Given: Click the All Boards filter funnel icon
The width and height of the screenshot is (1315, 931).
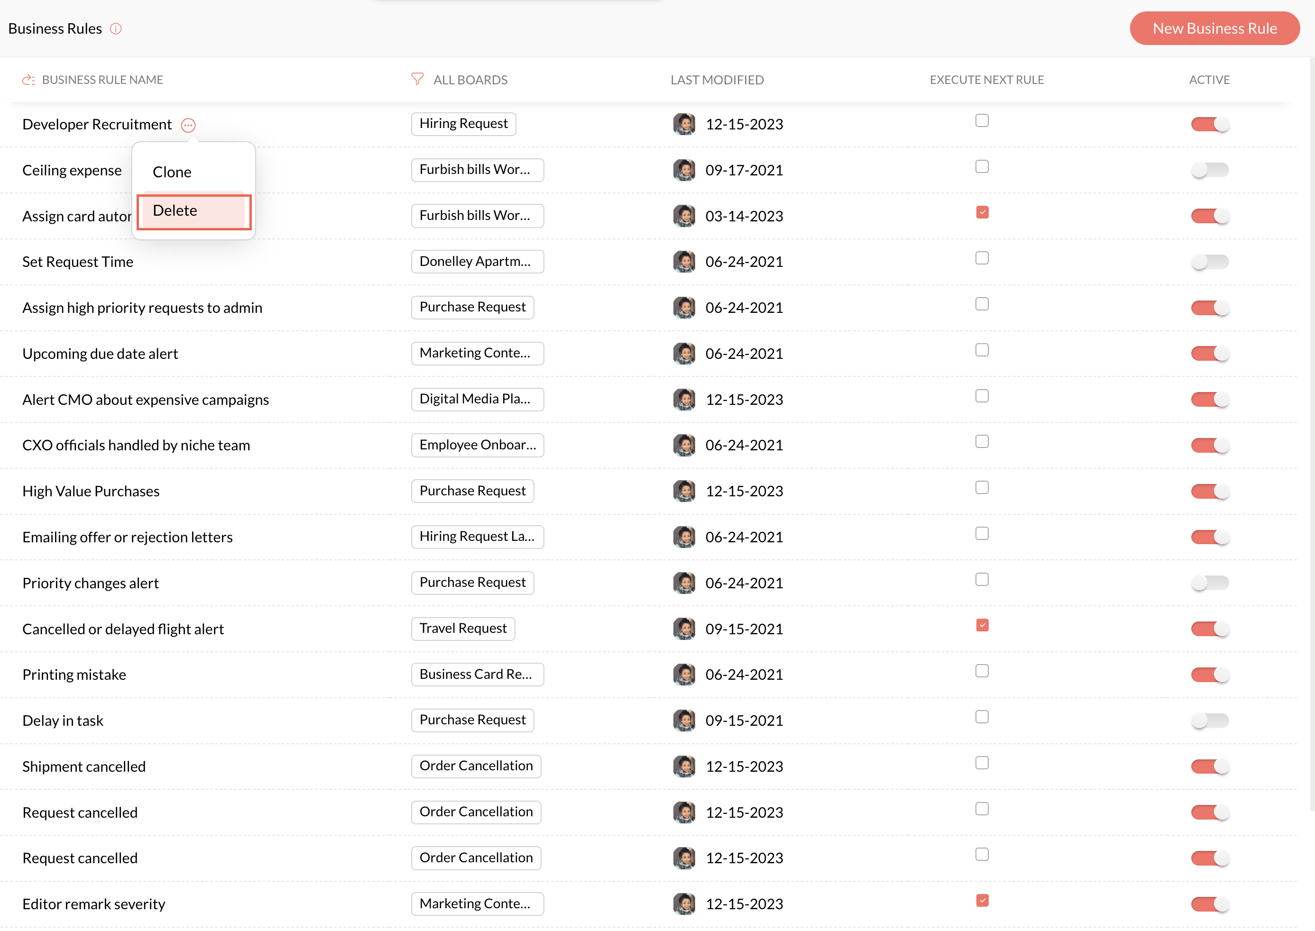Looking at the screenshot, I should (x=417, y=79).
